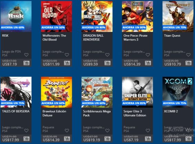Add Tales of Berseria to cart

click(26, 139)
